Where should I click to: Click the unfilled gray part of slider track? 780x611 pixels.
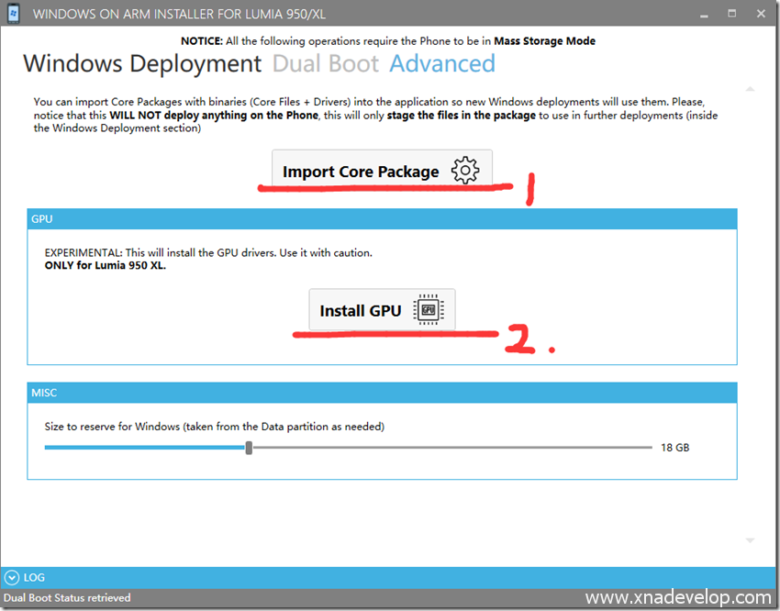450,448
